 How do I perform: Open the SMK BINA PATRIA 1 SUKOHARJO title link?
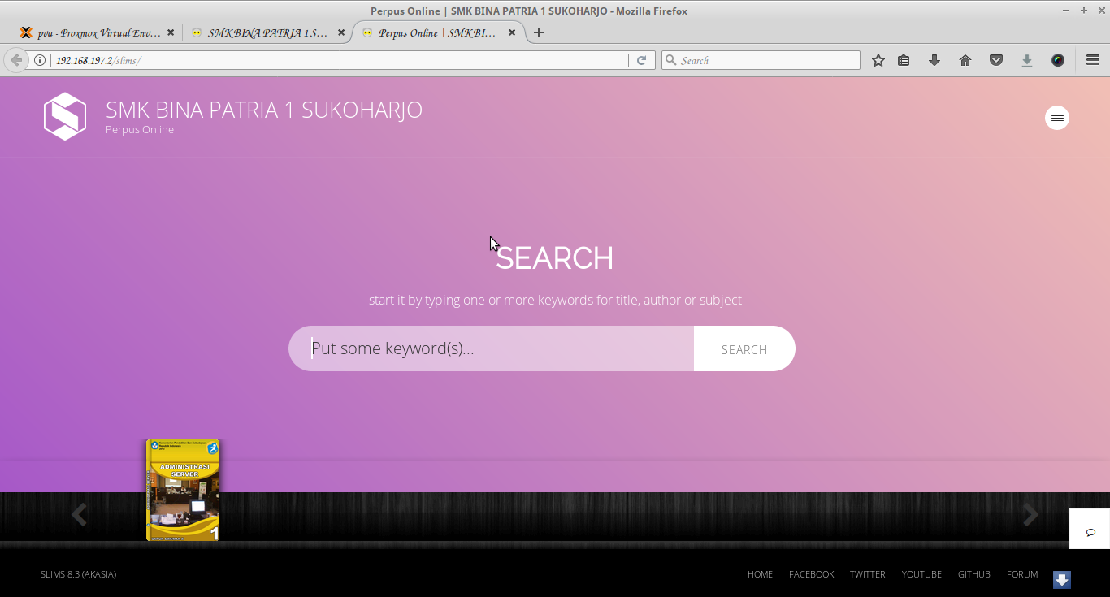[x=264, y=110]
